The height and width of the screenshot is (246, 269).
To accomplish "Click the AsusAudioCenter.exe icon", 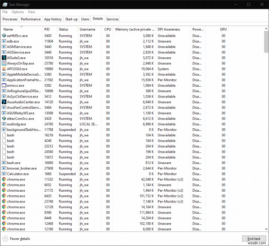I will pos(5,102).
